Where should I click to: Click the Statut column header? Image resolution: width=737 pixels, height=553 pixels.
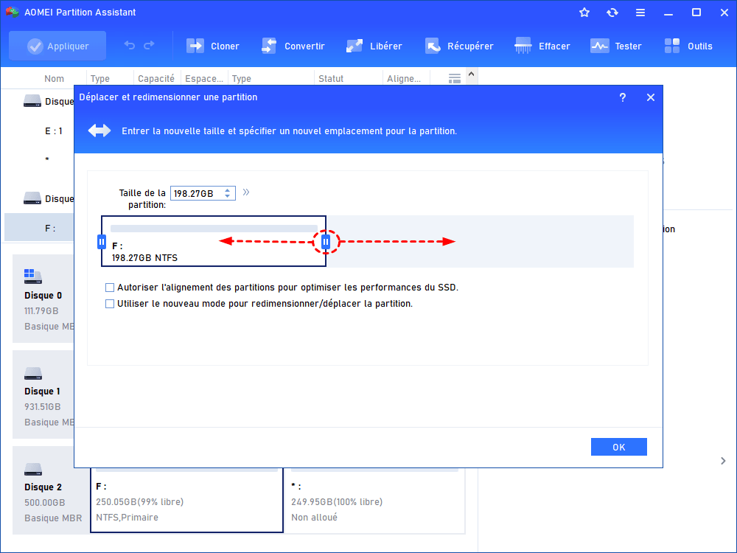[331, 79]
